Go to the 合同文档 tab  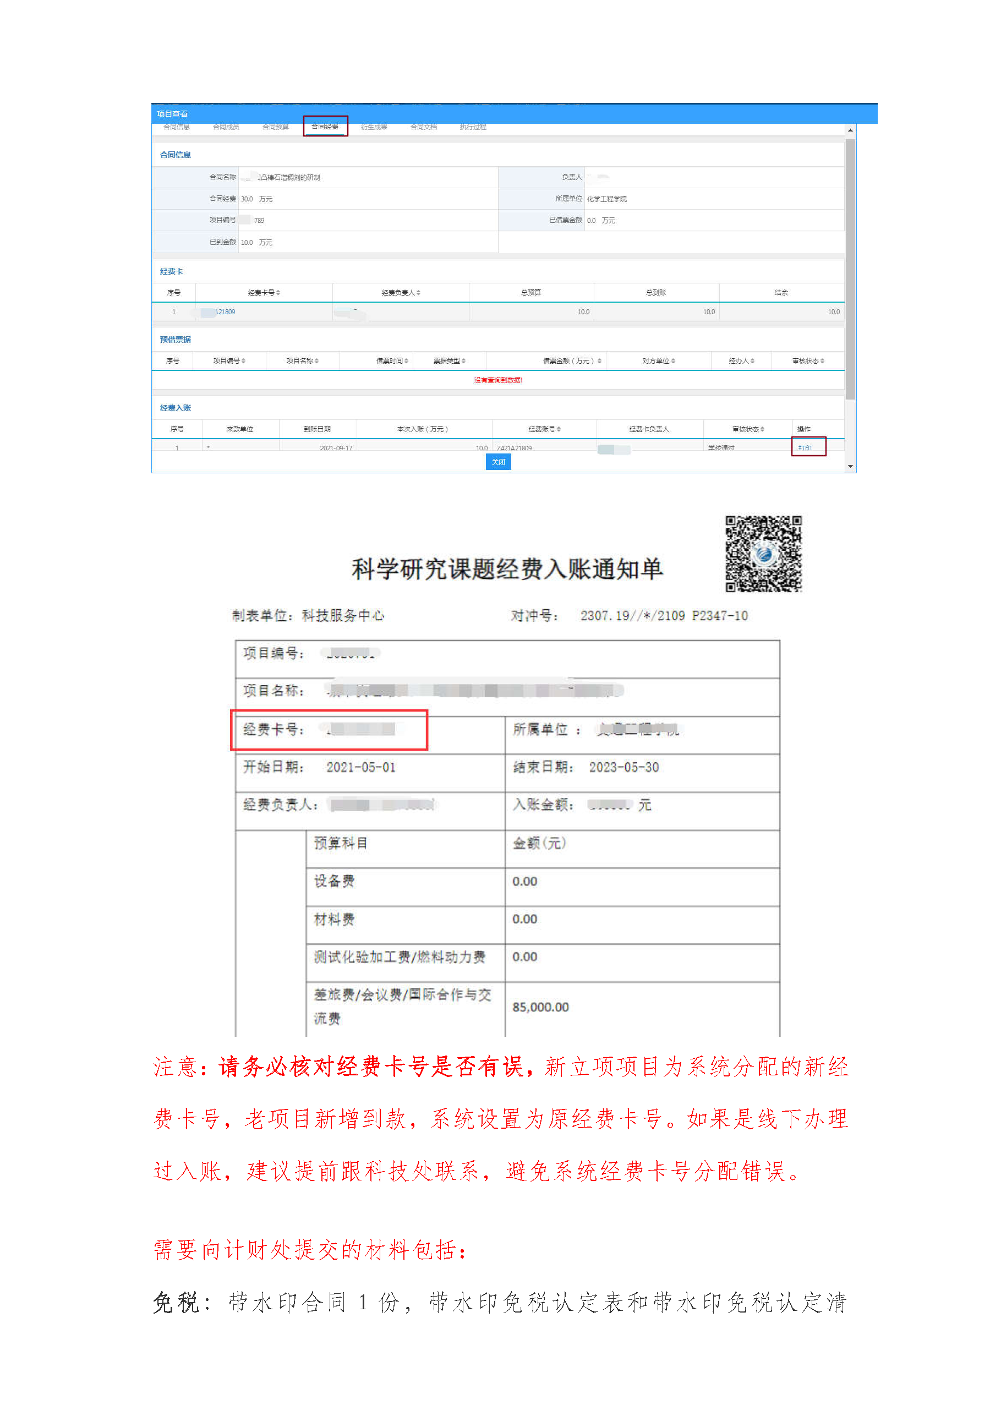pos(424,127)
